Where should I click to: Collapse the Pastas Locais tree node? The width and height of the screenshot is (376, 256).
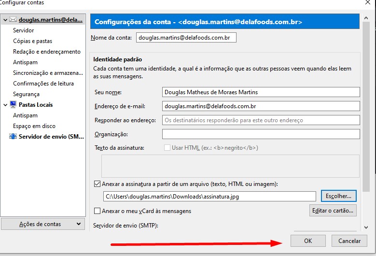tap(5, 105)
